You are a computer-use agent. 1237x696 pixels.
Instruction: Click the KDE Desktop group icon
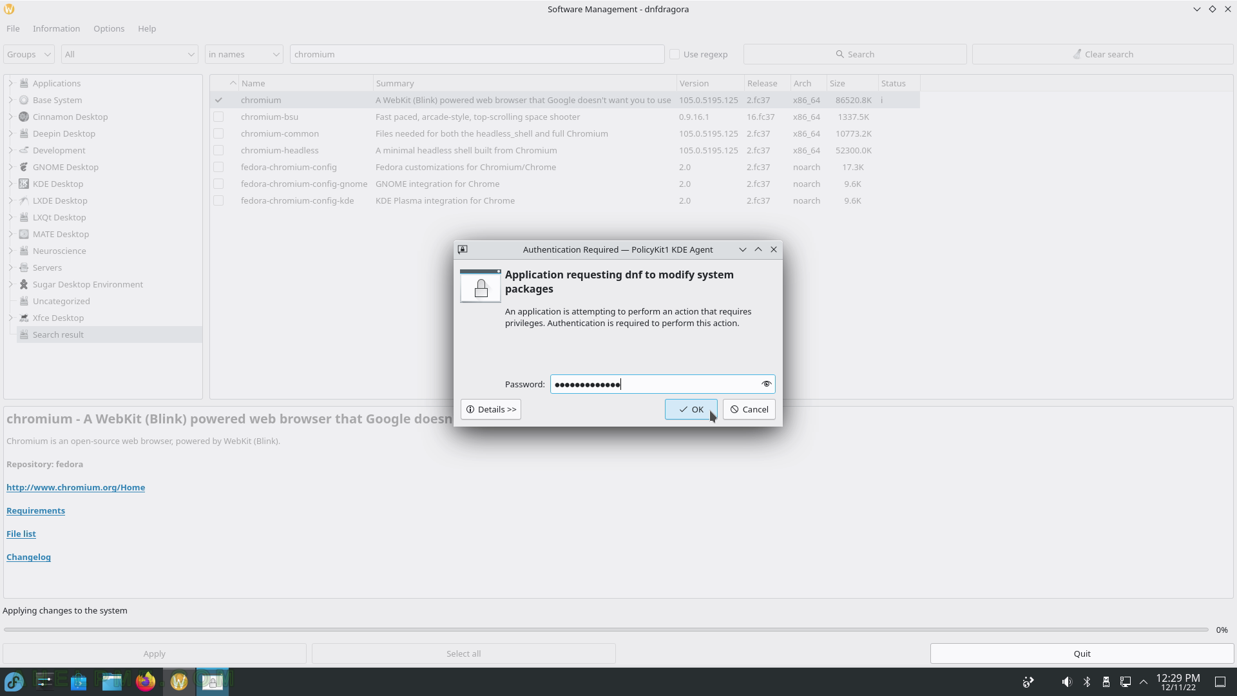pos(24,184)
